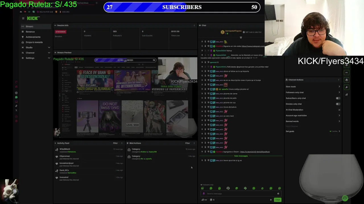
Task: Open Drops & rewards in sidebar
Action: [36, 42]
